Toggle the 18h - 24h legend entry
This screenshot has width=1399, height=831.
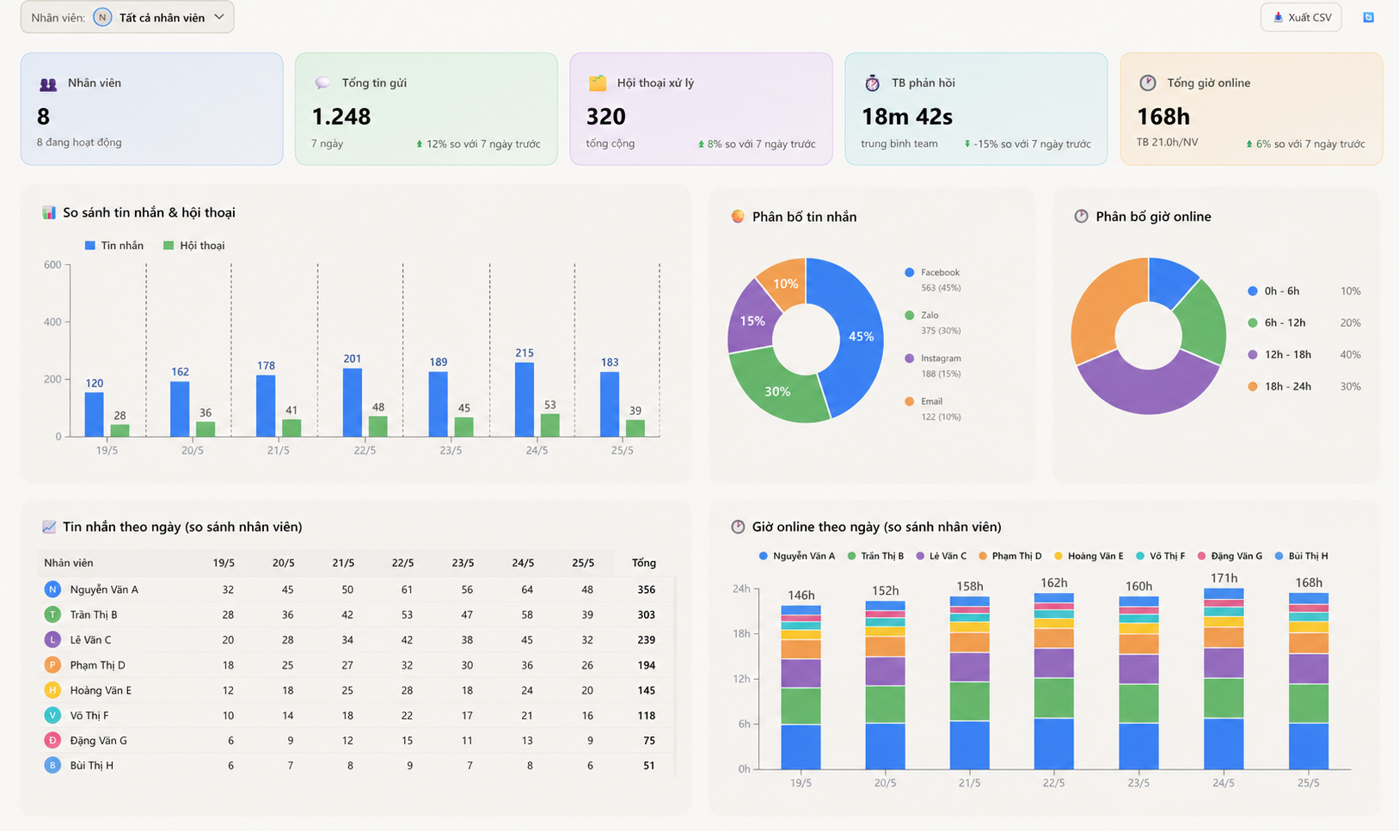click(x=1304, y=387)
